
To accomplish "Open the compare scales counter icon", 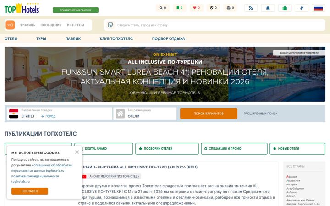I will pos(230,8).
